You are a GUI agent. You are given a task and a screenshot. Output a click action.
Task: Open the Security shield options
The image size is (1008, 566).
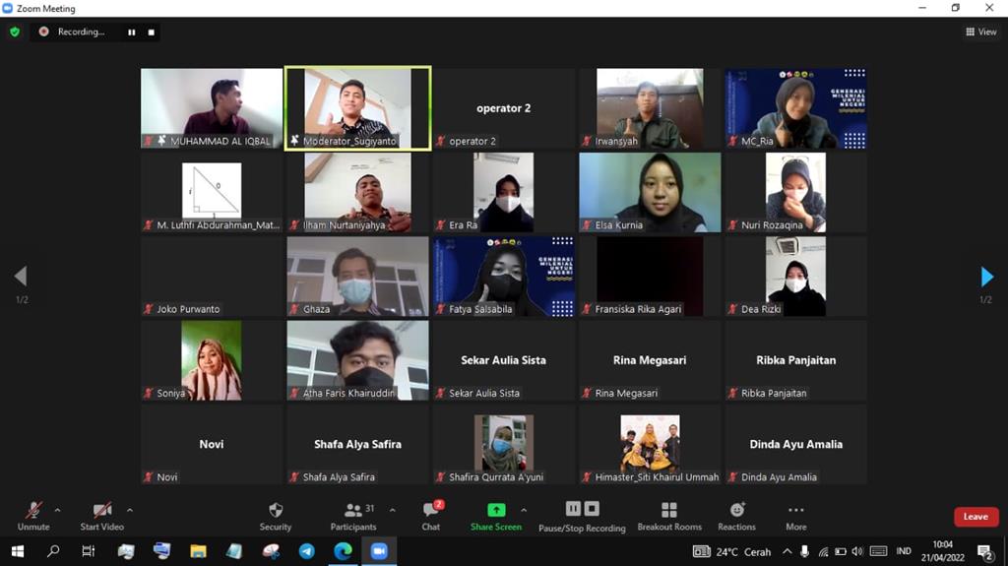pyautogui.click(x=276, y=515)
